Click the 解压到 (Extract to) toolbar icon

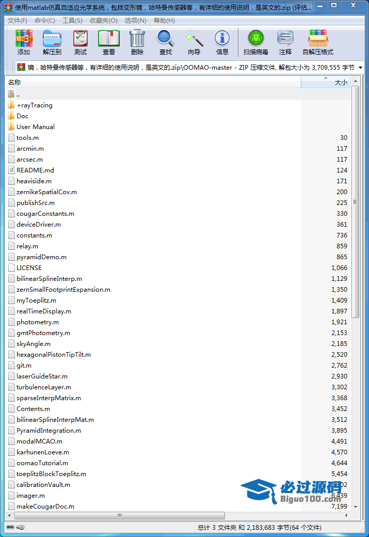click(x=52, y=38)
